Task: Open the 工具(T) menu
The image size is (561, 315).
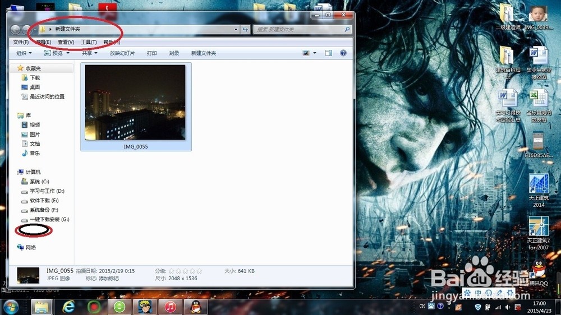Action: [89, 42]
